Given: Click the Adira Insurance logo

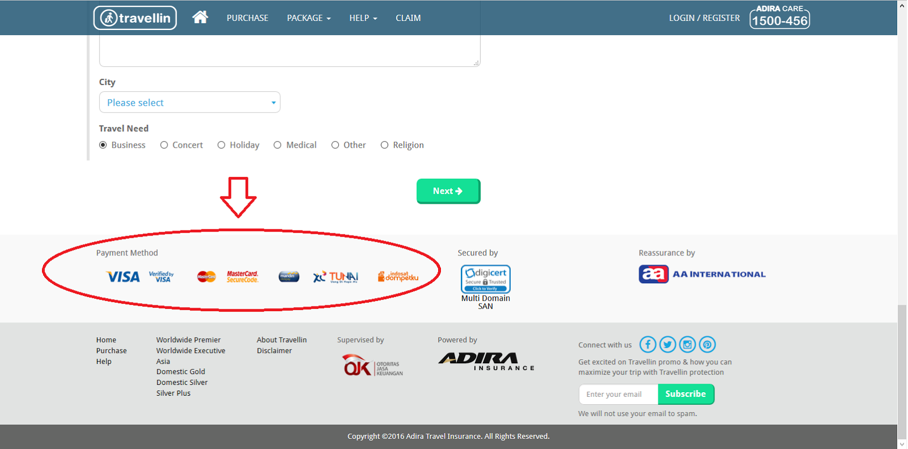Looking at the screenshot, I should [x=486, y=362].
